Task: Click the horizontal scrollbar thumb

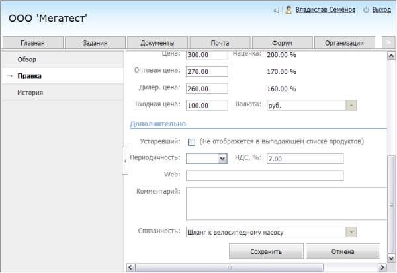Action: [x=230, y=268]
